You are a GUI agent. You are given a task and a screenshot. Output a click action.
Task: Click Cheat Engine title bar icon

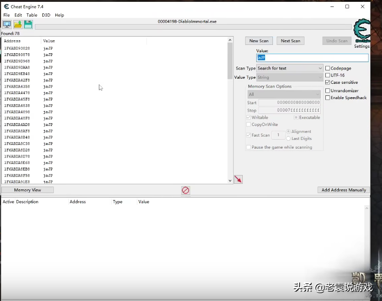pyautogui.click(x=6, y=6)
